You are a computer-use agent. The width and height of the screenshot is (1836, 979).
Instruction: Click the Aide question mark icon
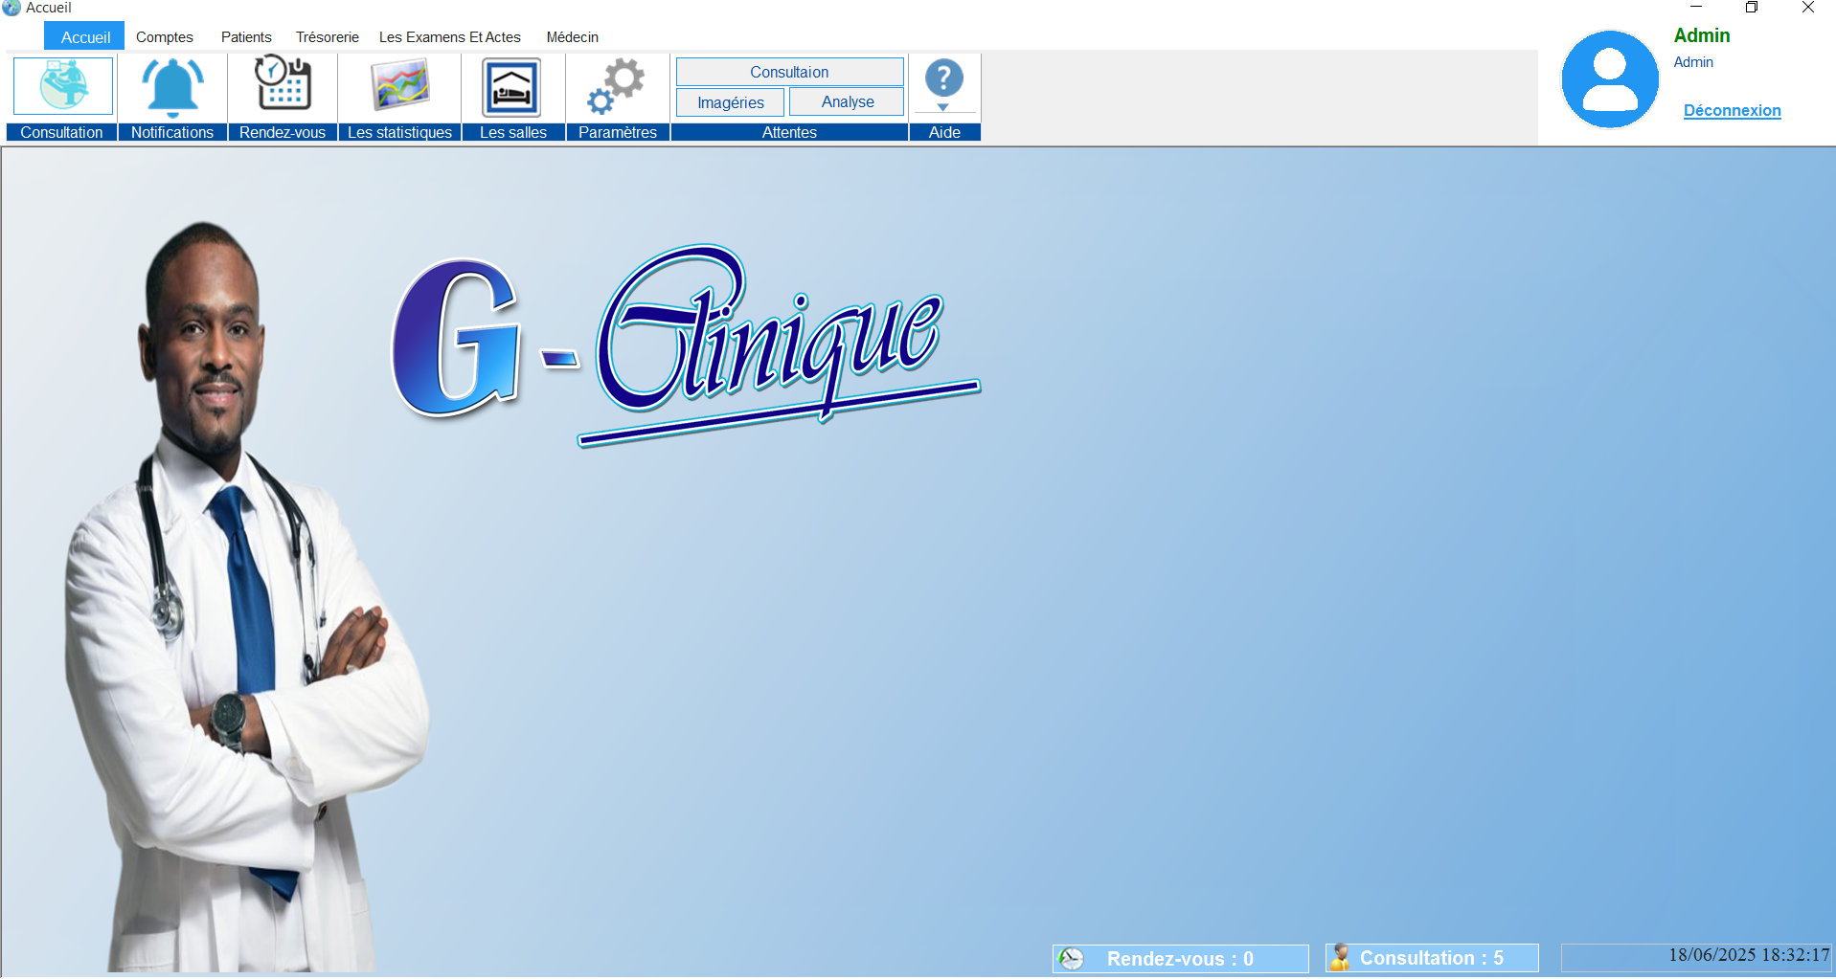(943, 78)
